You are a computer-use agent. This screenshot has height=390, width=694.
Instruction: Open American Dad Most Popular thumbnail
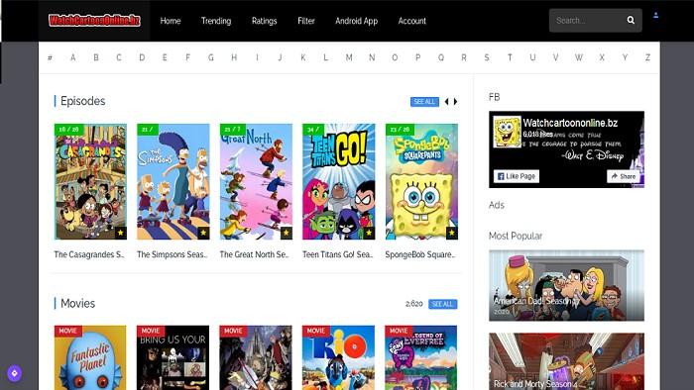coord(566,285)
